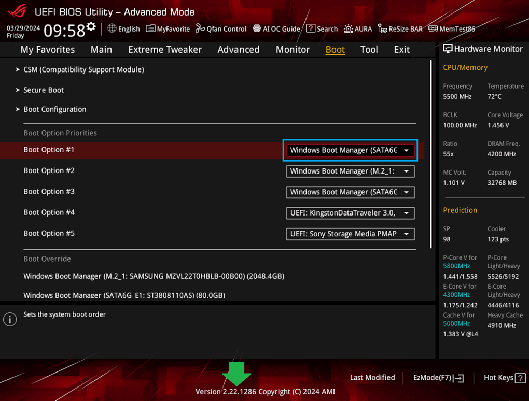The height and width of the screenshot is (401, 529).
Task: Click the CPU/Memory section heading
Action: [465, 68]
